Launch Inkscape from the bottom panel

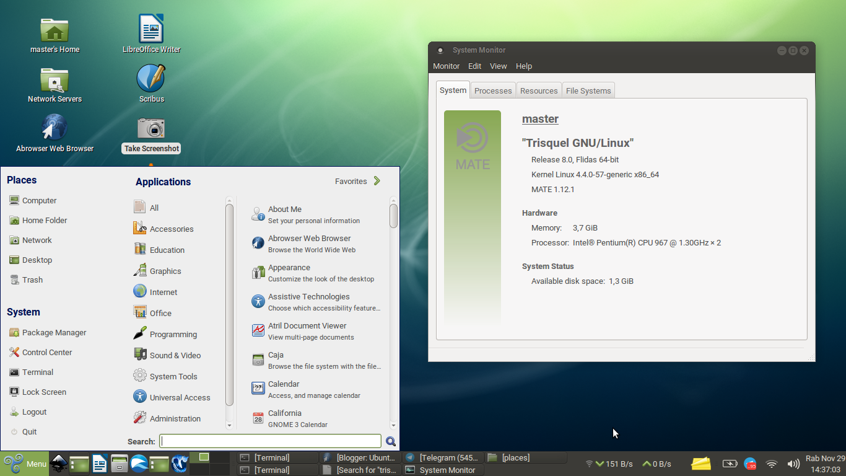[x=59, y=463]
